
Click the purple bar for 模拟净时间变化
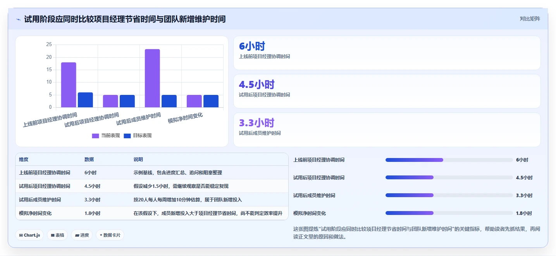click(194, 101)
